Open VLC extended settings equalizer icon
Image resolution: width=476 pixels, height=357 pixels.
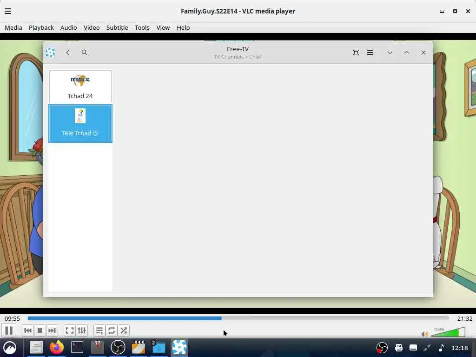click(x=82, y=331)
